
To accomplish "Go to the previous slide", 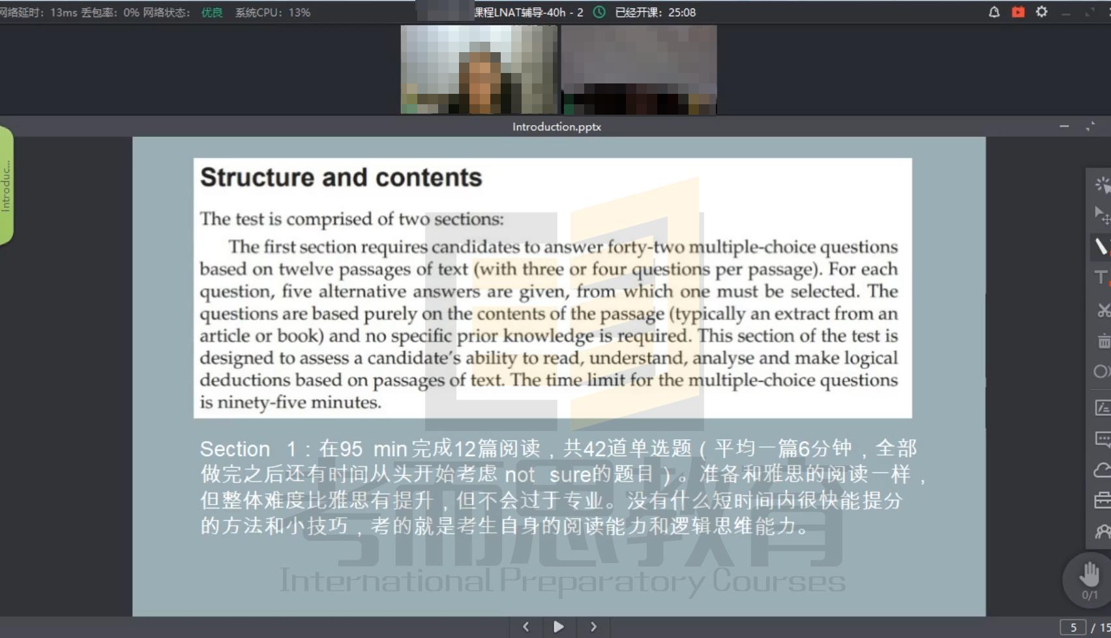I will point(526,627).
